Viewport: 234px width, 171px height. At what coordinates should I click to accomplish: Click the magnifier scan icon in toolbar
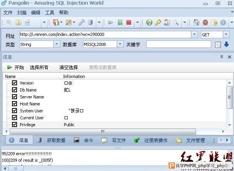click(x=9, y=22)
